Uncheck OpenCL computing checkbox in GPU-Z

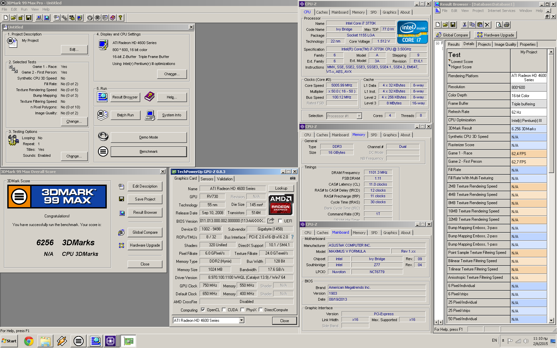tap(203, 310)
